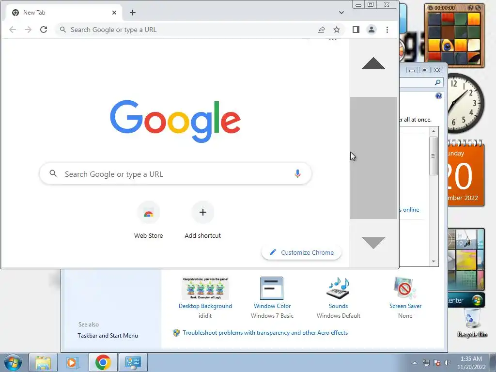Click the Personalization control panel taskbar icon
This screenshot has height=372, width=496.
[133, 362]
